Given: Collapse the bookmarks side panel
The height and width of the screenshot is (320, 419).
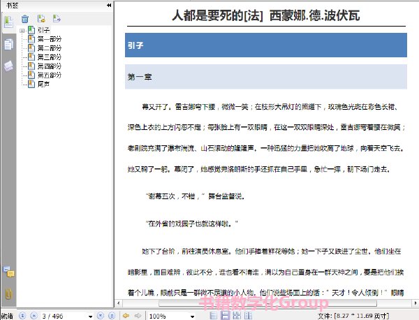Looking at the screenshot, I should [109, 5].
